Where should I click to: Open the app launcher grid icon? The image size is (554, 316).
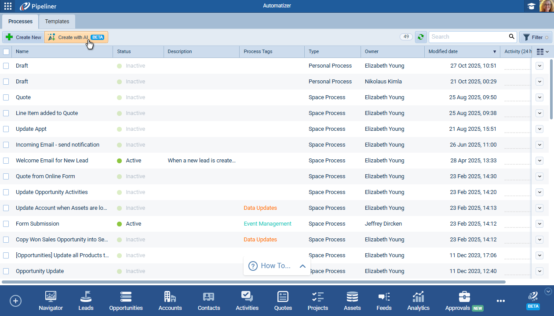click(8, 6)
